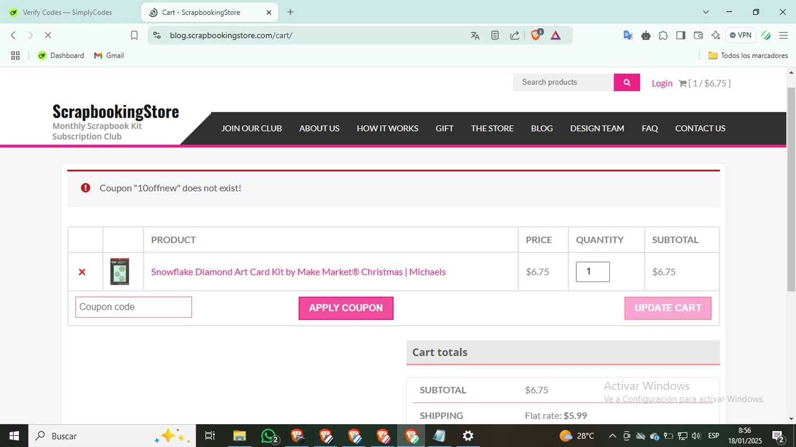Viewport: 796px width, 447px height.
Task: Click the Search products field
Action: (564, 82)
